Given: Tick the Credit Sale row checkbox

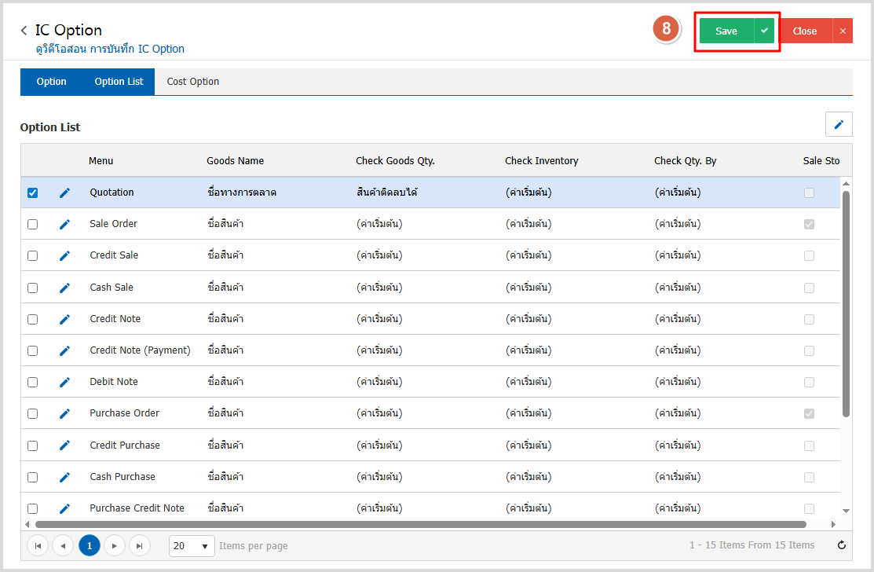Looking at the screenshot, I should 32,255.
